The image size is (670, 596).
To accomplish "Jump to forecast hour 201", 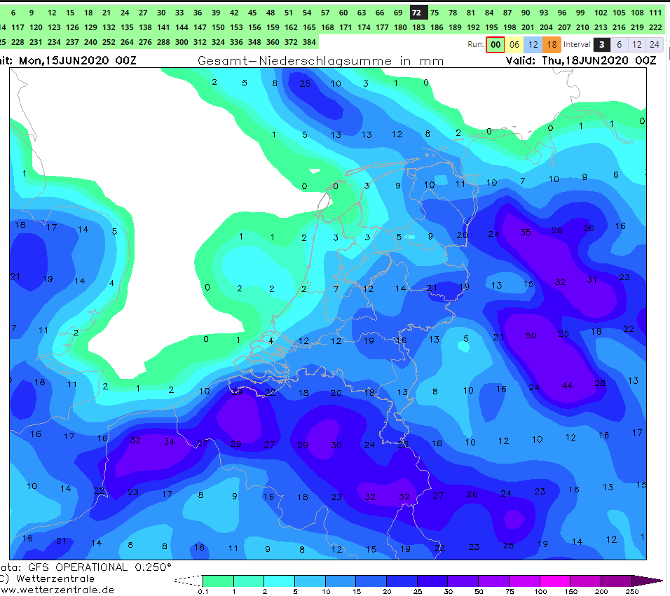I will [x=528, y=27].
